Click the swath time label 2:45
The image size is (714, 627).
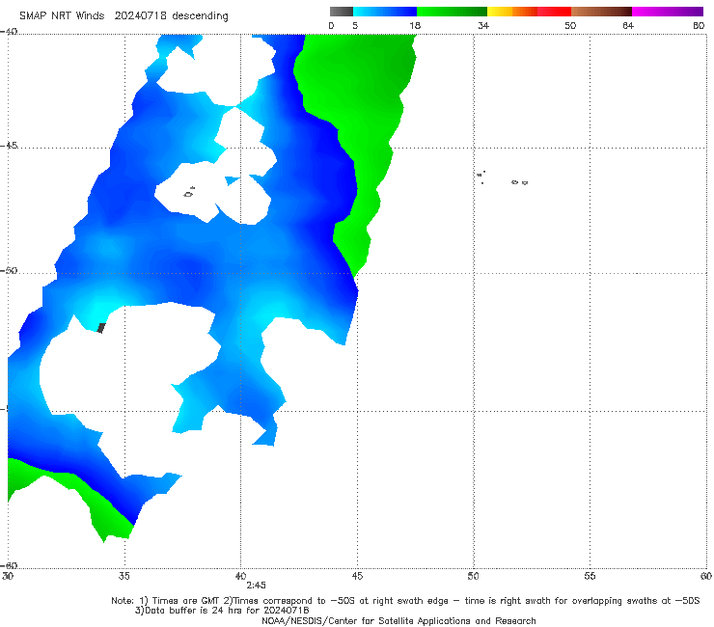pyautogui.click(x=256, y=586)
